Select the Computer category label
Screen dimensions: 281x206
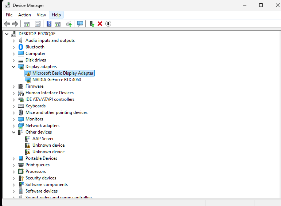35,54
